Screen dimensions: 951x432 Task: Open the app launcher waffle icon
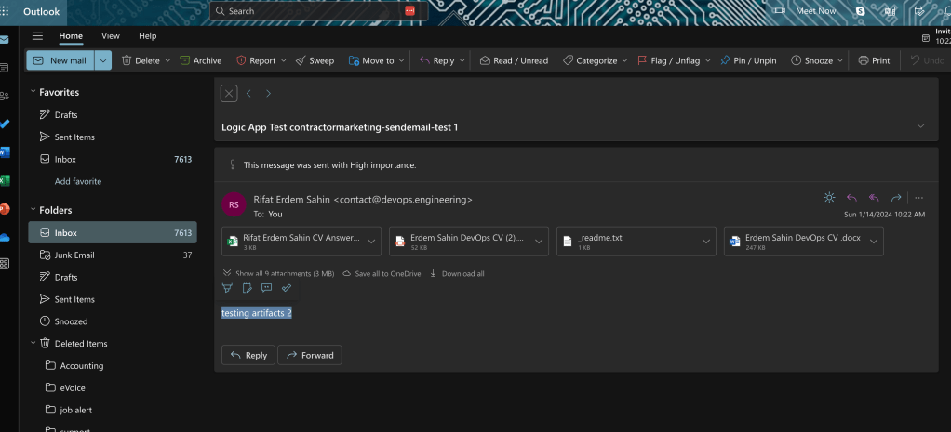coord(5,11)
